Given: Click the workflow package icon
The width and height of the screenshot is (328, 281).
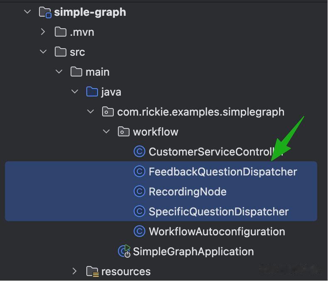Looking at the screenshot, I should [x=123, y=132].
